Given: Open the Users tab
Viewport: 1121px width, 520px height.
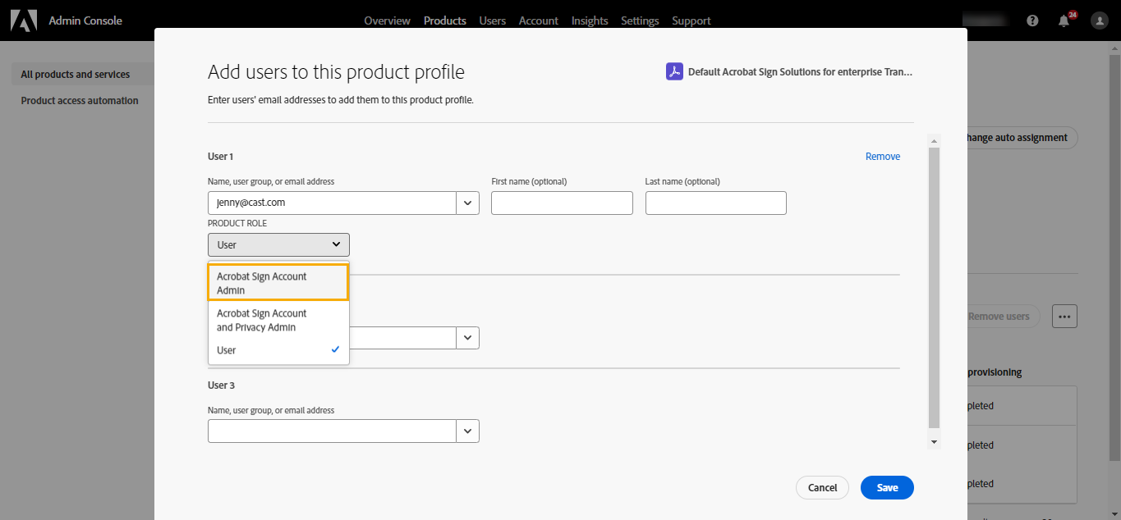Looking at the screenshot, I should [x=492, y=21].
